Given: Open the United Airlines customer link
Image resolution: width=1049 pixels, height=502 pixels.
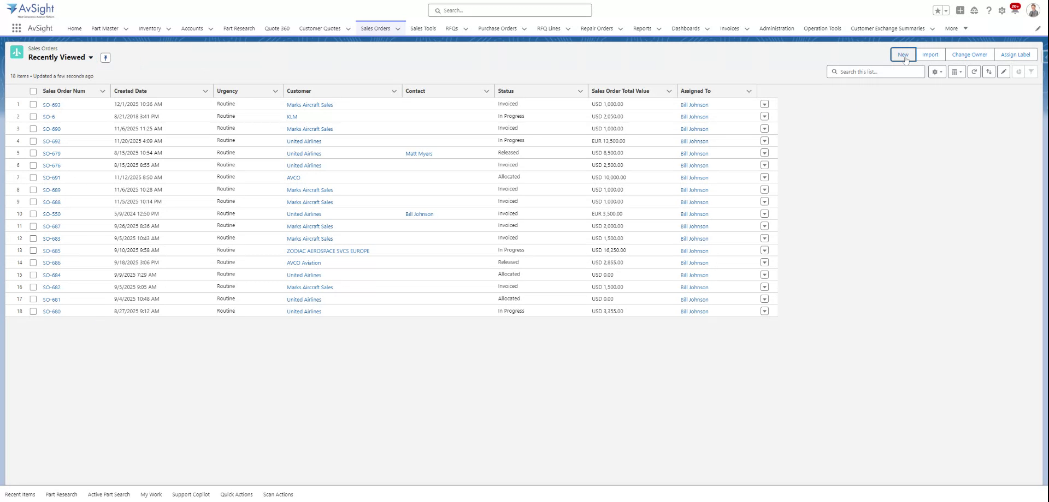Looking at the screenshot, I should click(304, 141).
